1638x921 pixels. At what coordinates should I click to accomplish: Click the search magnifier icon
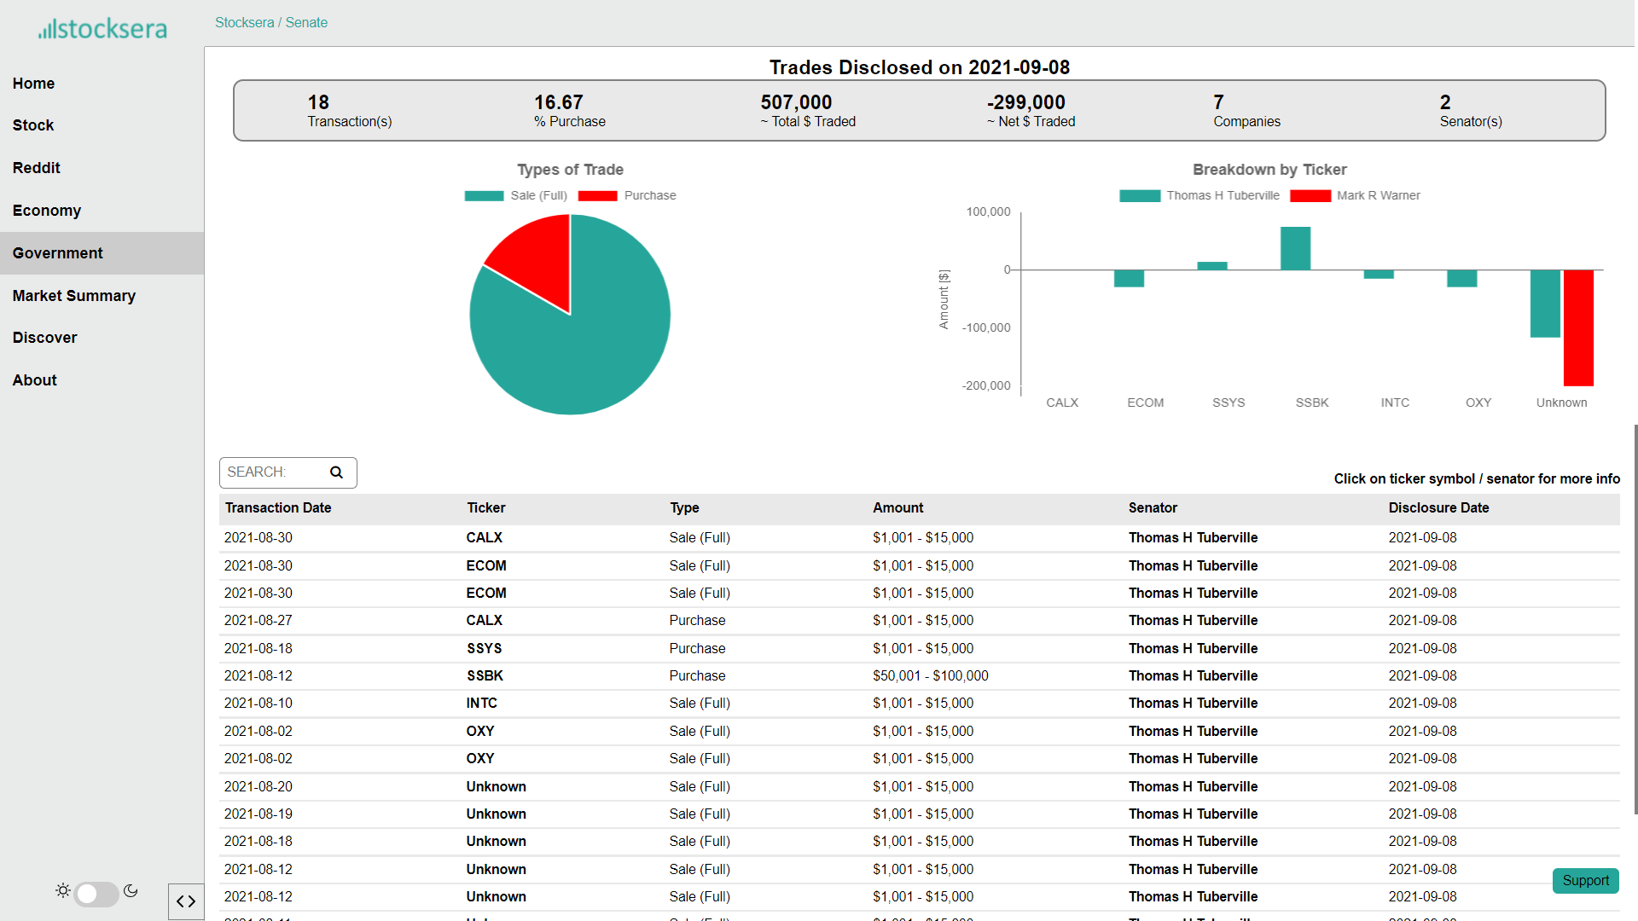tap(336, 472)
